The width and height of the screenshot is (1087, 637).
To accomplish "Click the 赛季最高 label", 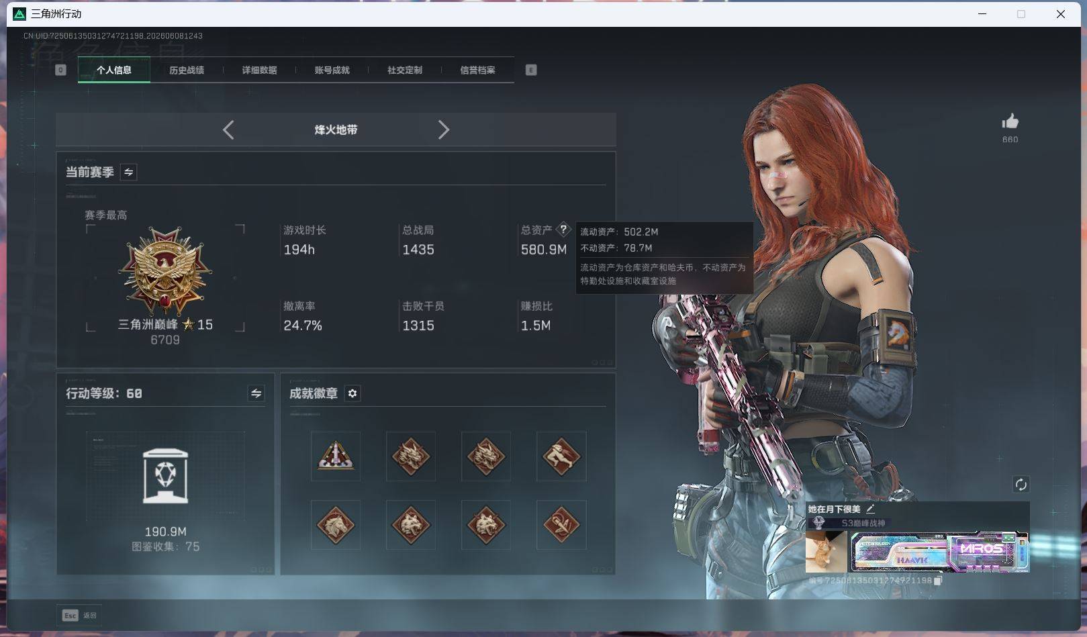I will point(106,215).
